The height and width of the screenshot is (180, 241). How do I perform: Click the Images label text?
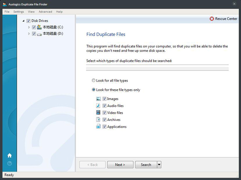tap(112, 99)
